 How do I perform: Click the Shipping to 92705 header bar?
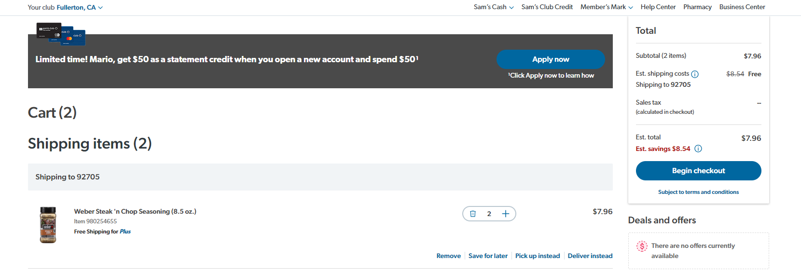(x=320, y=177)
